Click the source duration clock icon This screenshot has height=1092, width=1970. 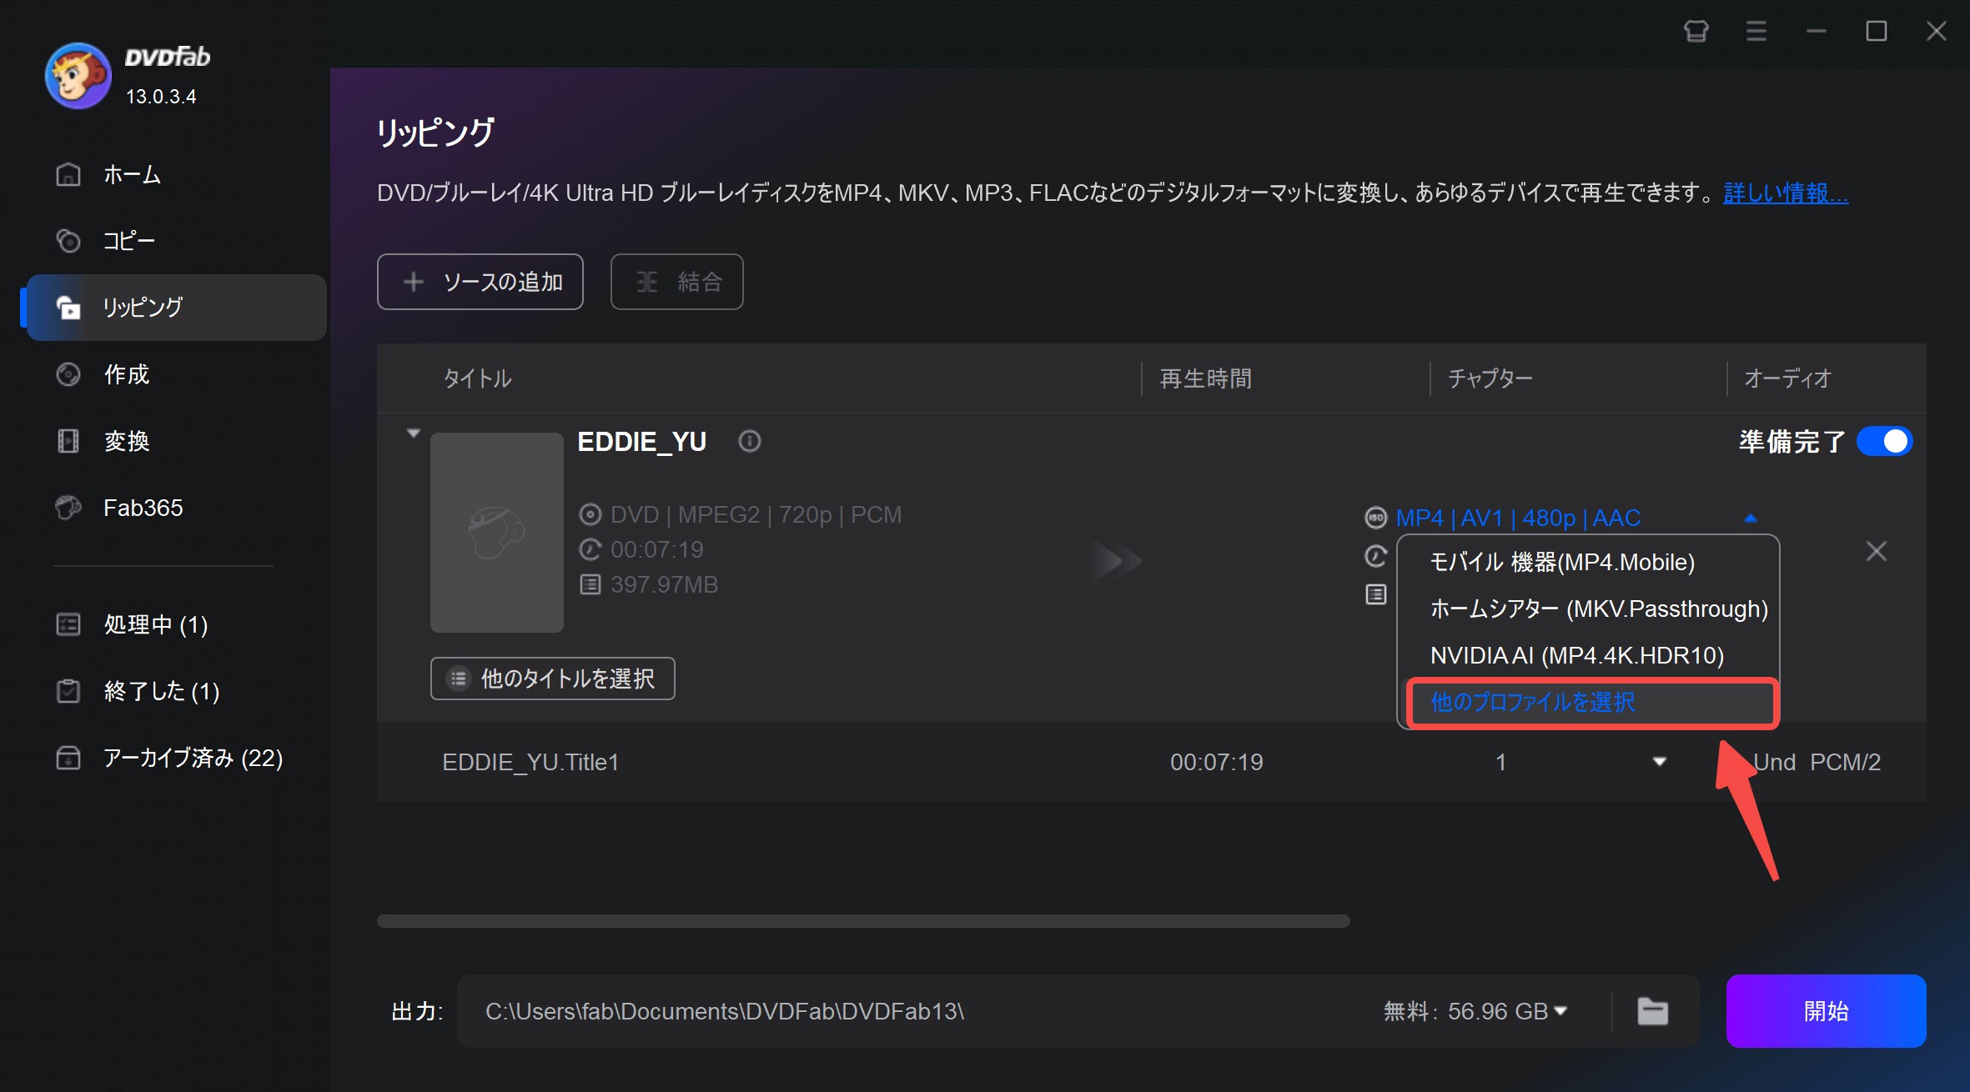click(590, 550)
